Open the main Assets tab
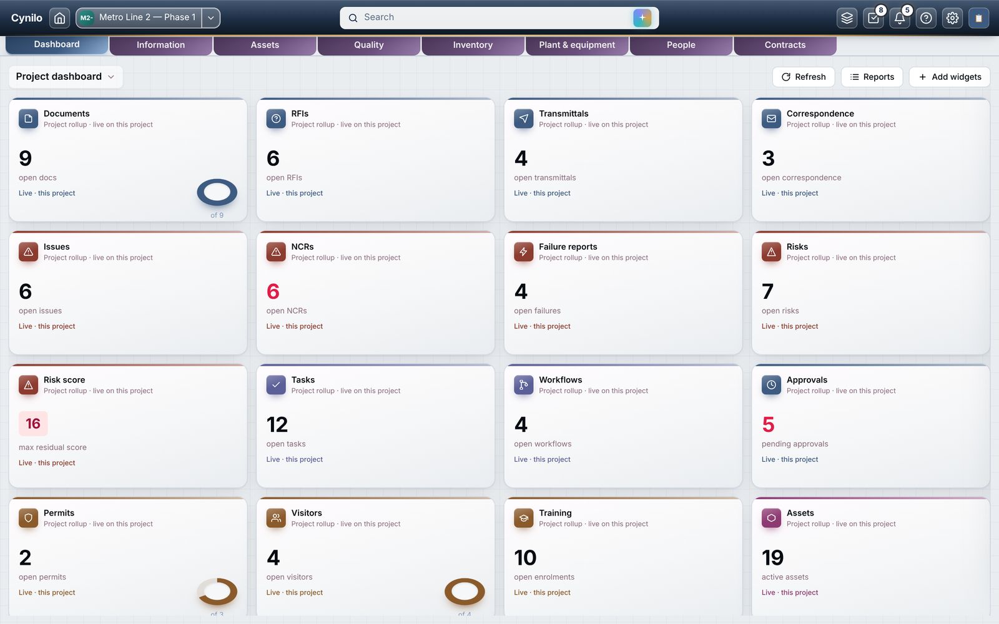Image resolution: width=999 pixels, height=624 pixels. [265, 45]
